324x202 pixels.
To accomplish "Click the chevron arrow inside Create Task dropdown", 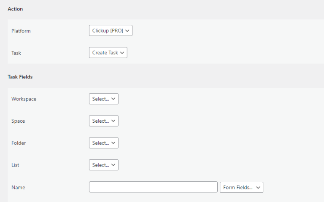I will point(122,53).
